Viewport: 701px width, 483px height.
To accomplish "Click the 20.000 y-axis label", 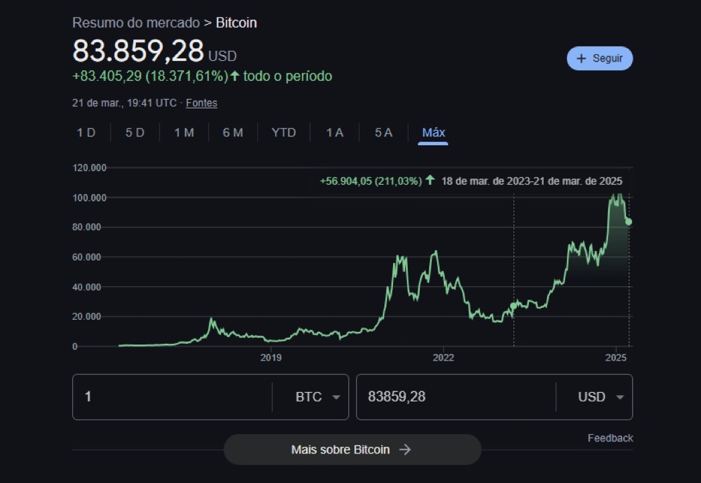I will [87, 317].
